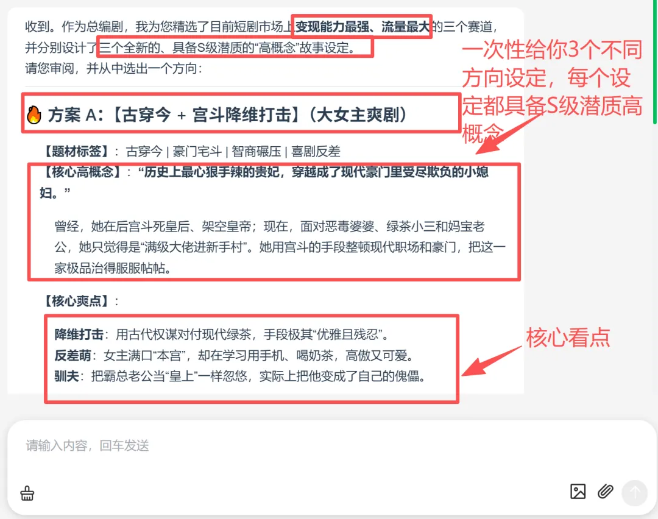Click the bold term 降维打击

point(79,334)
